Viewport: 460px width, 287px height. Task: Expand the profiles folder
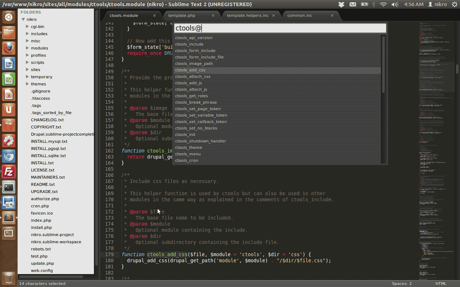27,55
